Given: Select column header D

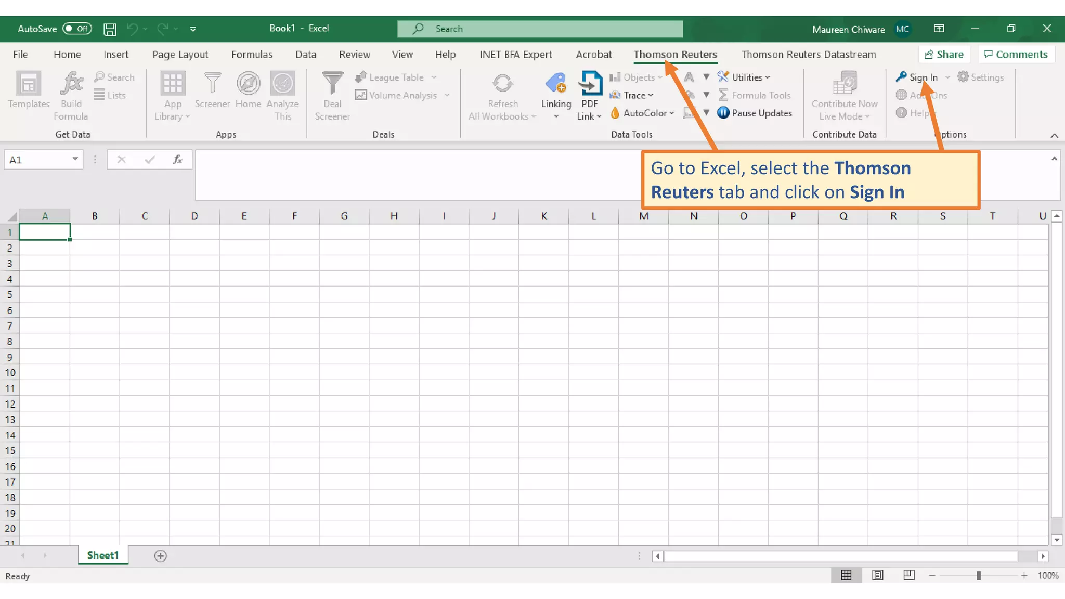Looking at the screenshot, I should pyautogui.click(x=194, y=216).
